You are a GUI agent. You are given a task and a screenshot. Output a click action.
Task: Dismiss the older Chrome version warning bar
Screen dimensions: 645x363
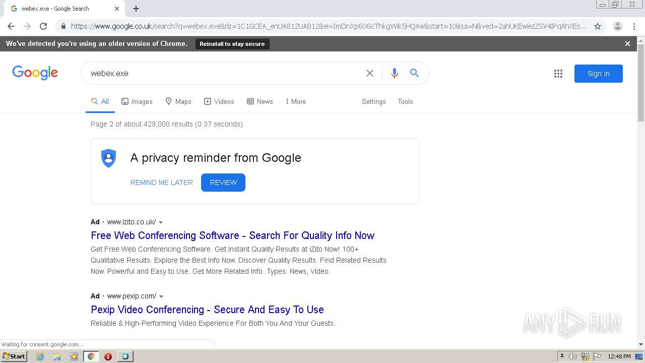click(x=627, y=44)
